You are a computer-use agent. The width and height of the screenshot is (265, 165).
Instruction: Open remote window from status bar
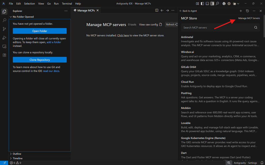pyautogui.click(x=4, y=163)
